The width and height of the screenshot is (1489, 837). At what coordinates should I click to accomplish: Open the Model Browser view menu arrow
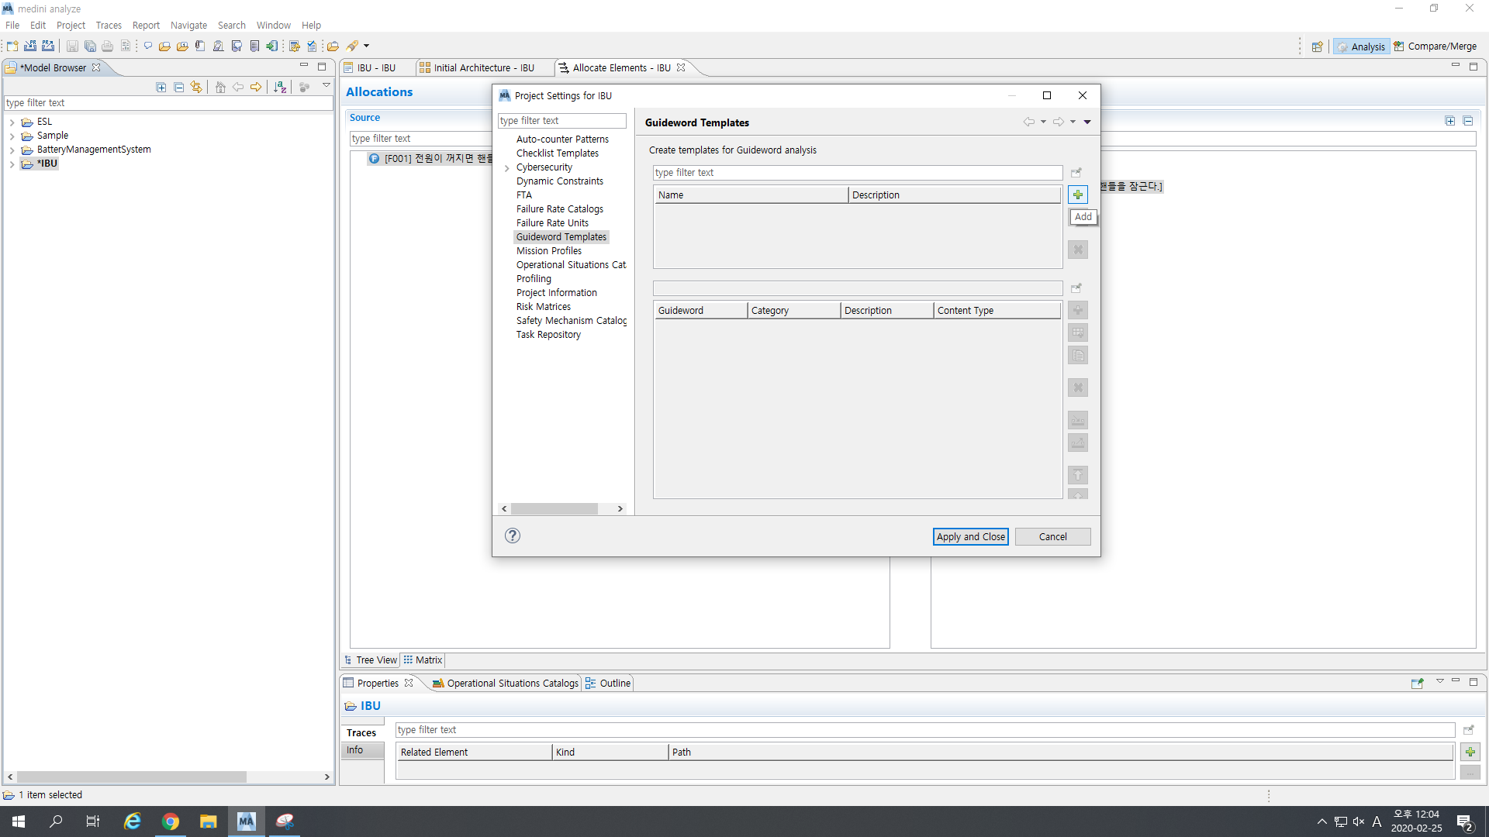click(x=326, y=86)
